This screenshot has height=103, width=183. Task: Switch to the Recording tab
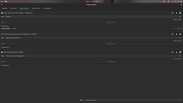(x=13, y=8)
